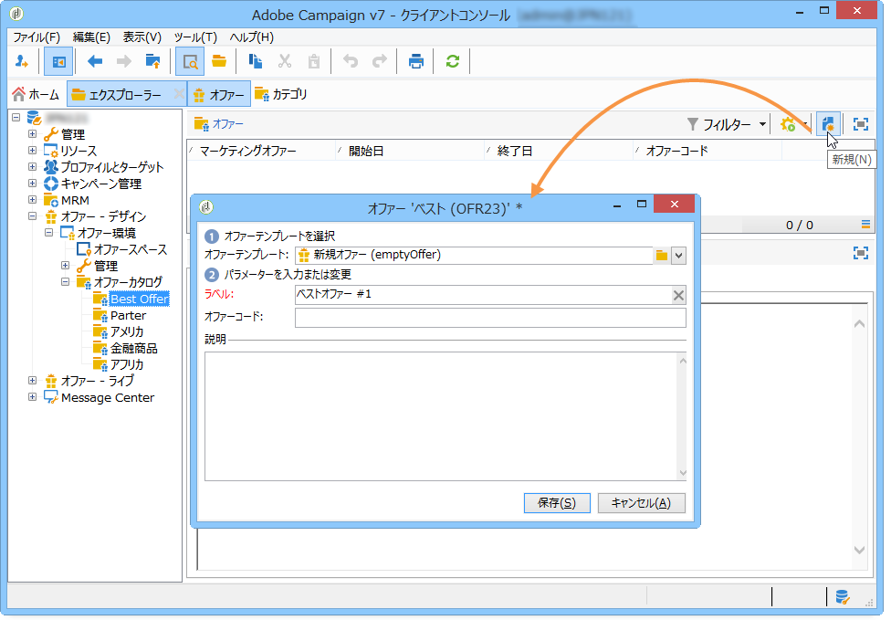Click the キャンセル(A) button

click(x=642, y=503)
